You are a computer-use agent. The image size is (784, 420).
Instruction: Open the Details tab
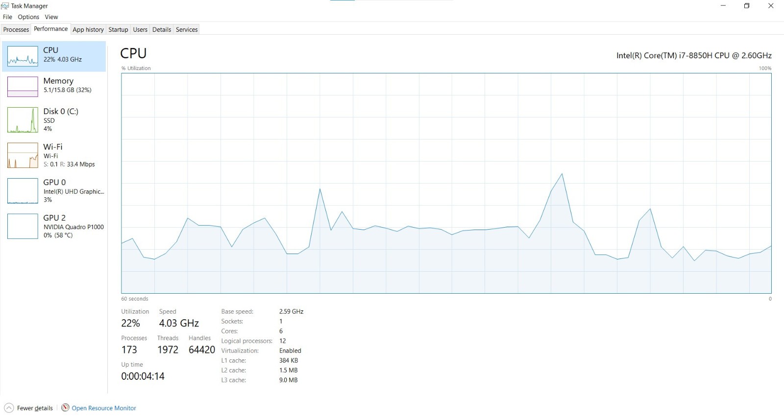coord(162,29)
